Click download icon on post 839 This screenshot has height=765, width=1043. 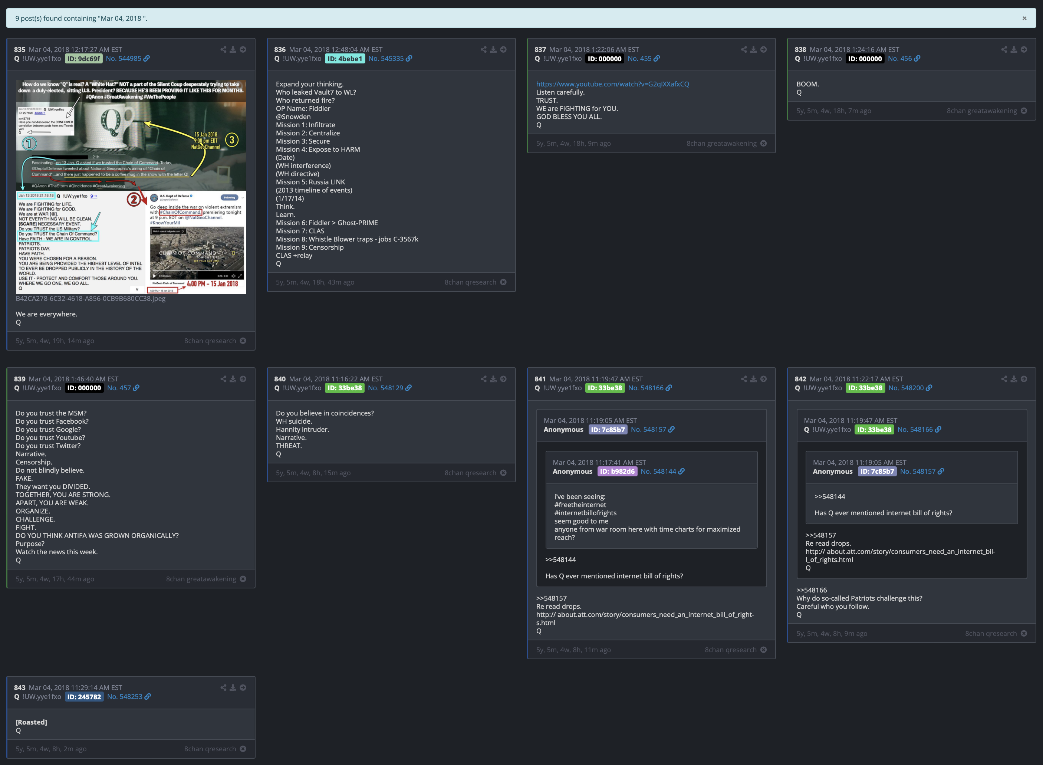[233, 379]
